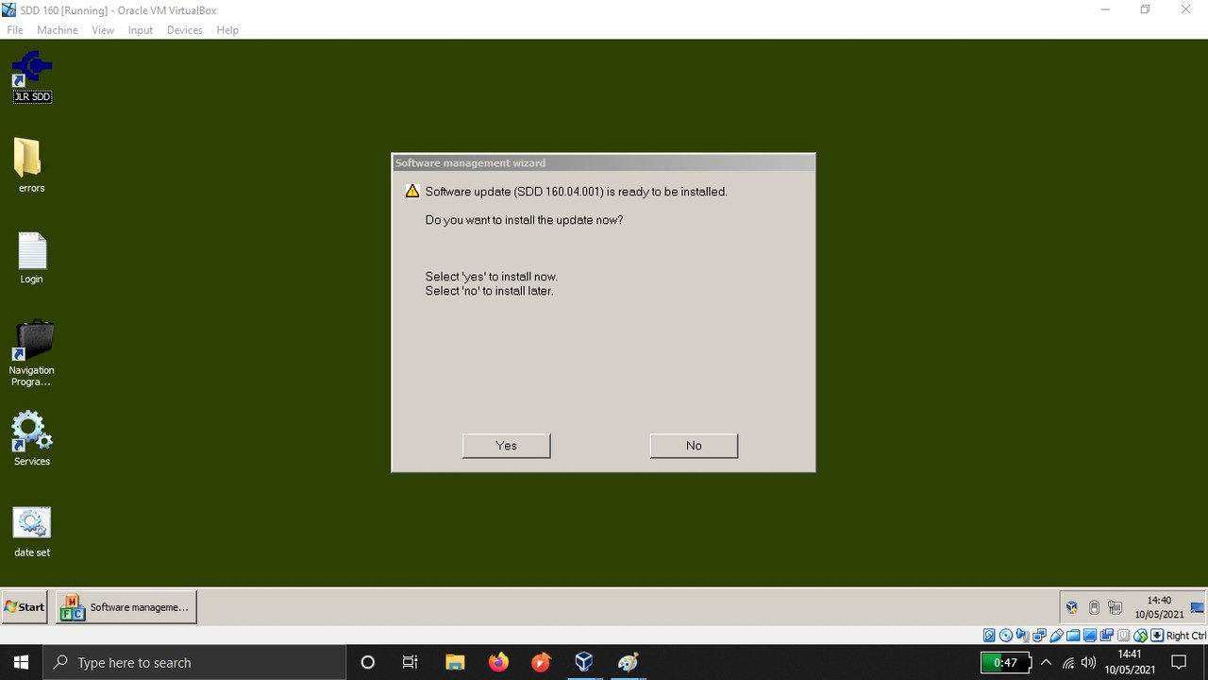1208x680 pixels.
Task: Open the orange media player taskbar icon
Action: pos(541,663)
